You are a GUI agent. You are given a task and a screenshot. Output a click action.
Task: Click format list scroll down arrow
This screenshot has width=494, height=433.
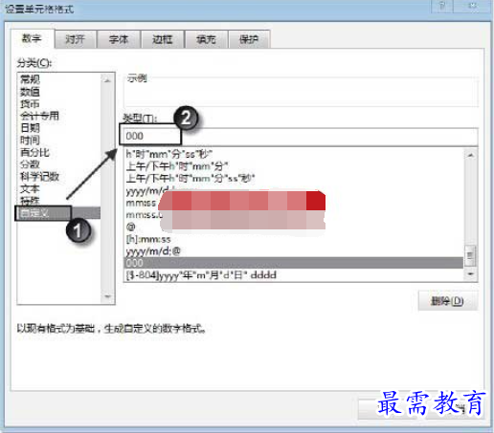coord(470,274)
